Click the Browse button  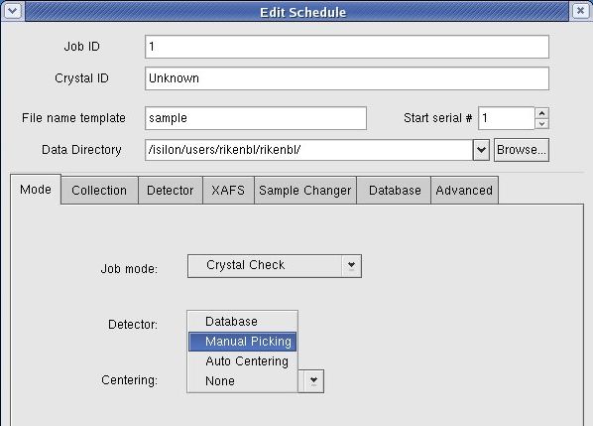coord(522,150)
